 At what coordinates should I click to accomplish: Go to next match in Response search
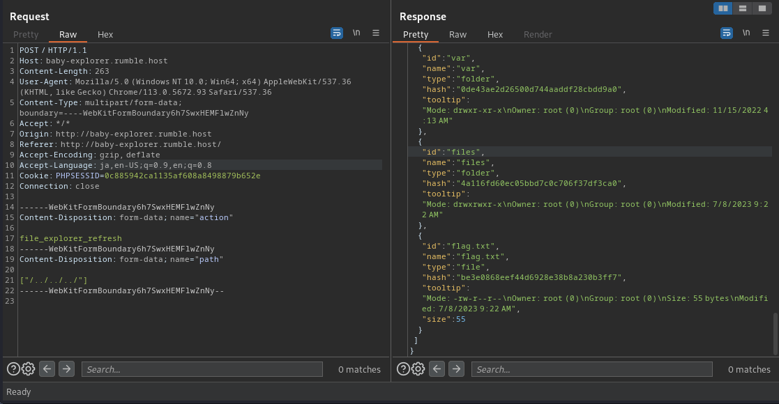click(x=456, y=369)
